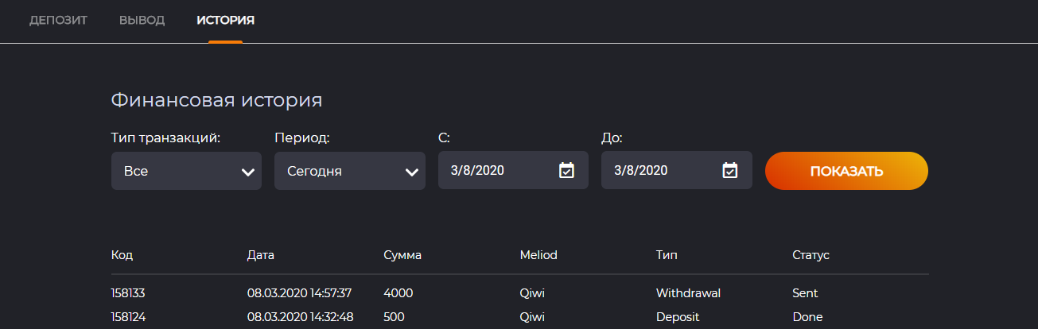Open calendar picker in the С date field

566,170
